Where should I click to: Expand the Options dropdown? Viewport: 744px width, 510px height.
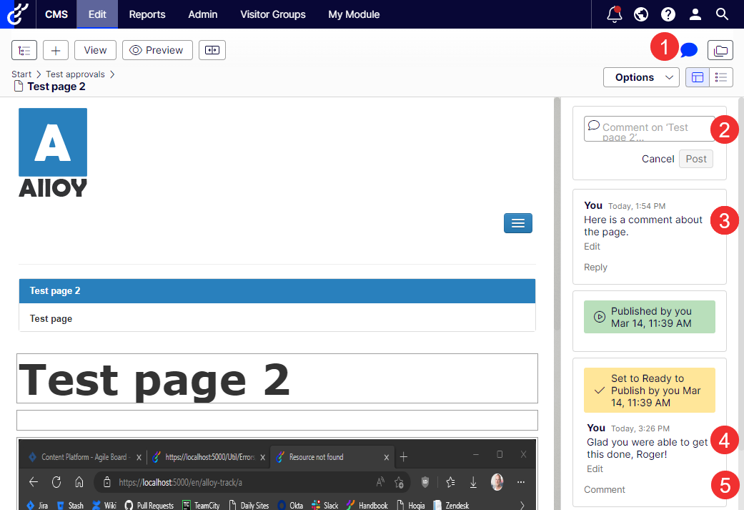click(x=641, y=77)
